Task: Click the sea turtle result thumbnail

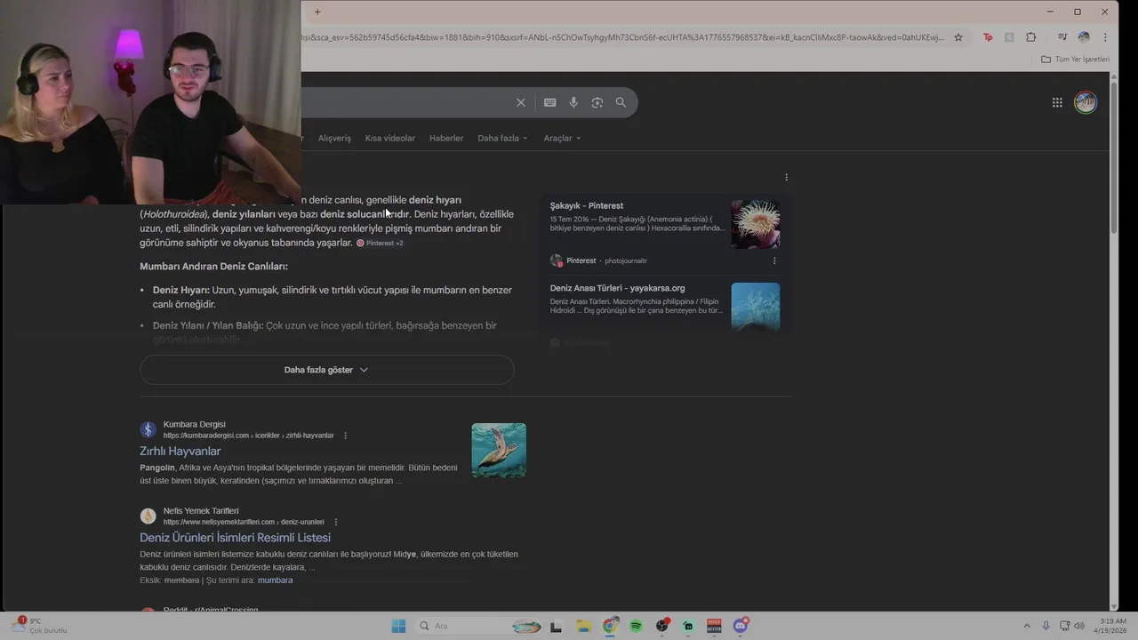Action: [499, 451]
